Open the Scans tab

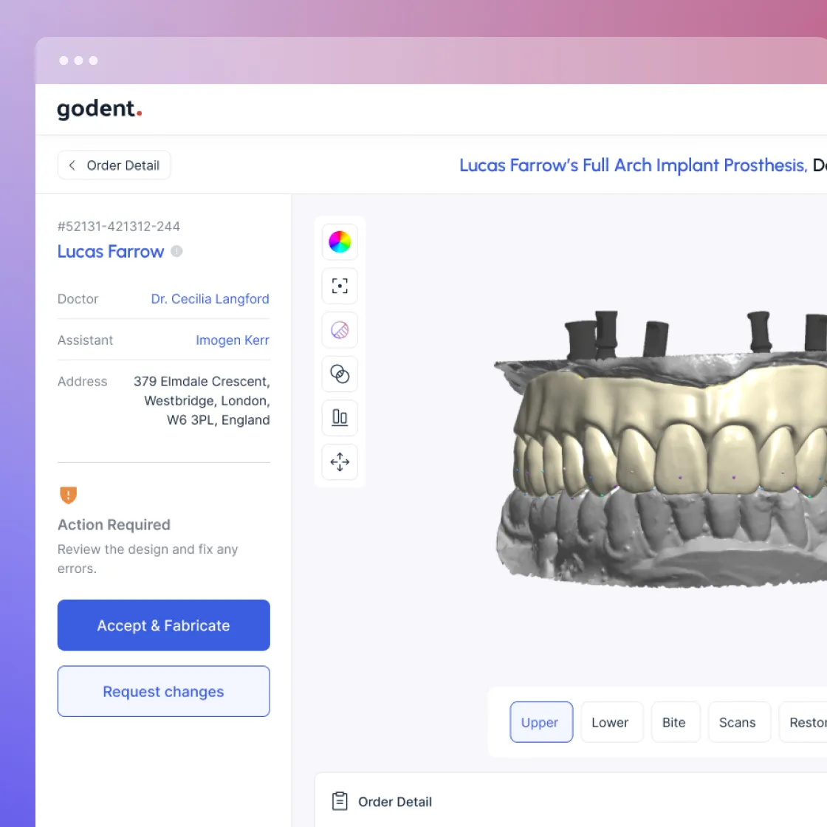[x=738, y=722]
